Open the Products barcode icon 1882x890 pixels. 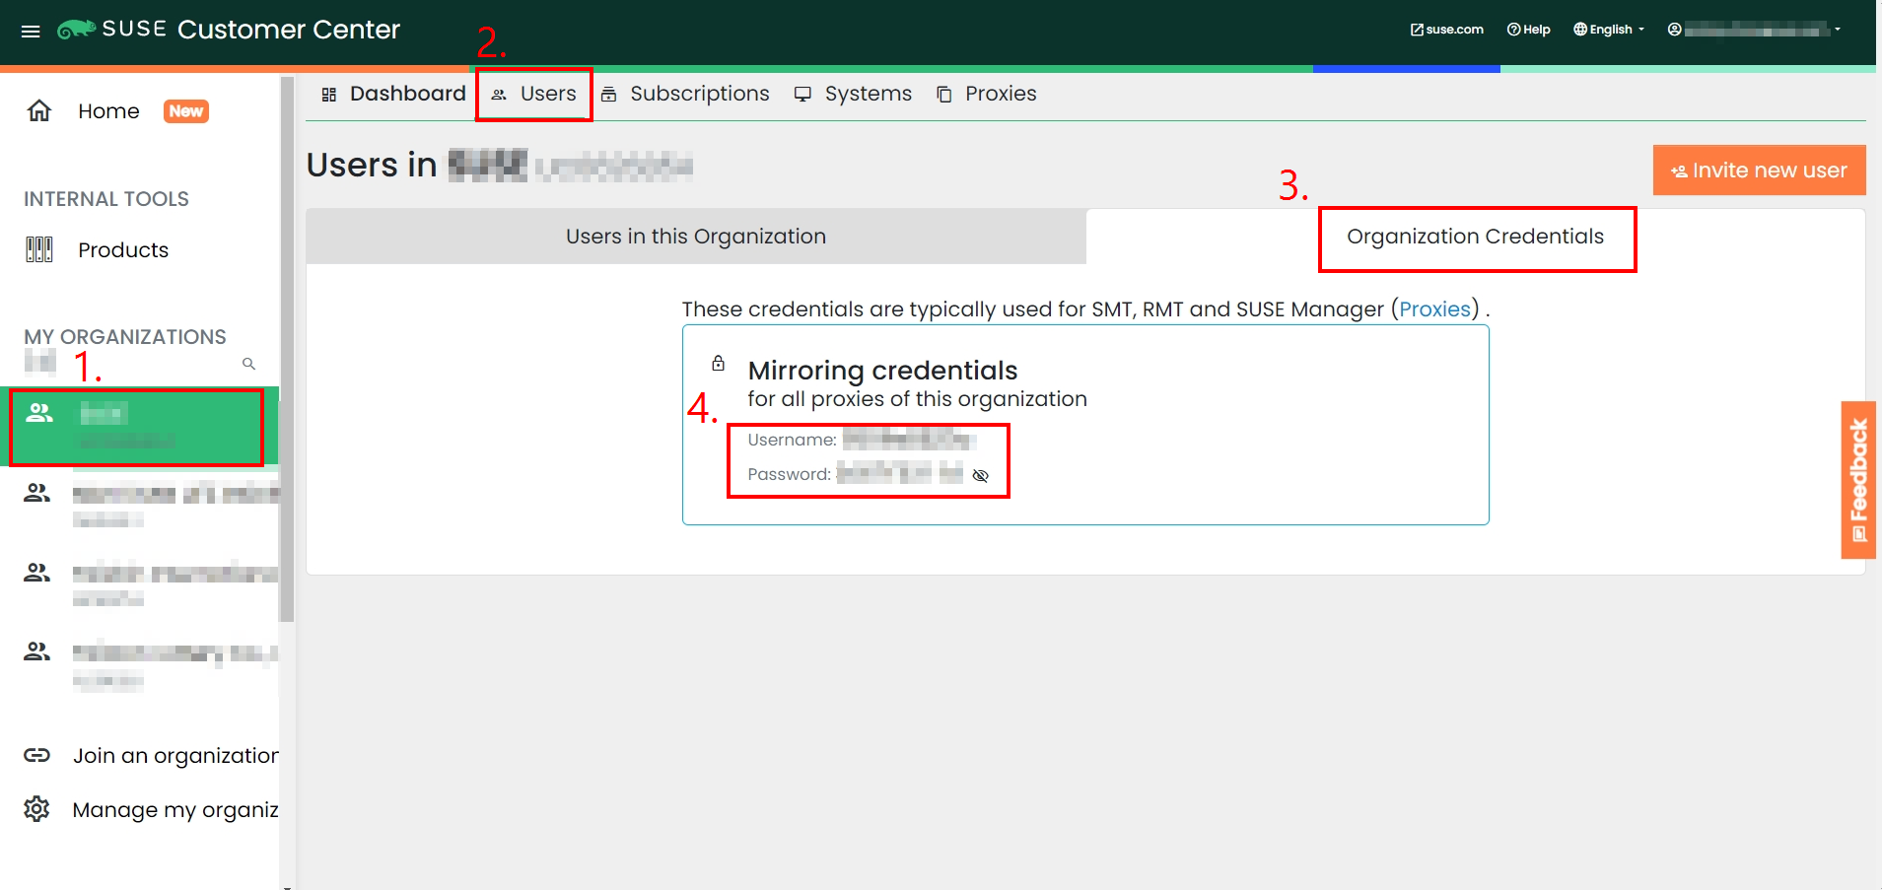tap(39, 249)
